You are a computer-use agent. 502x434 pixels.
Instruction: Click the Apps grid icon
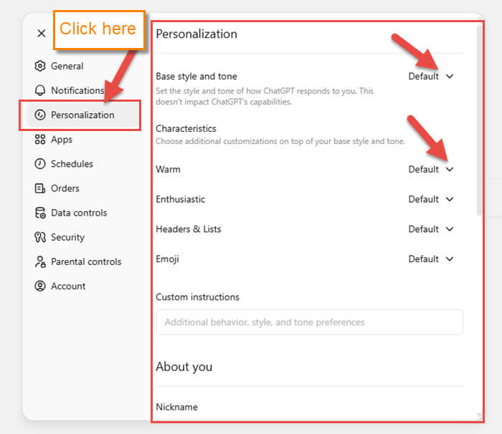(x=40, y=140)
